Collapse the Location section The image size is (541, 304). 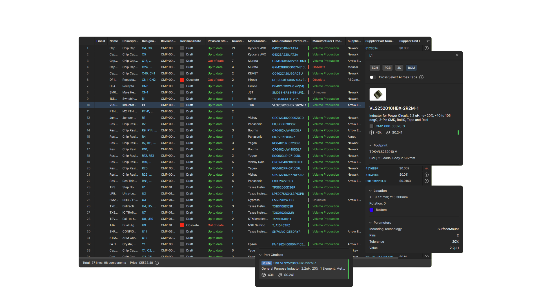[371, 191]
